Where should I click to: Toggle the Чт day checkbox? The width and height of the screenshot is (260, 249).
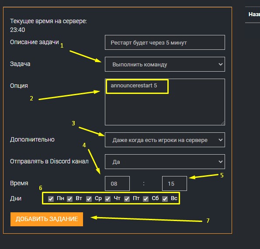tap(108, 199)
